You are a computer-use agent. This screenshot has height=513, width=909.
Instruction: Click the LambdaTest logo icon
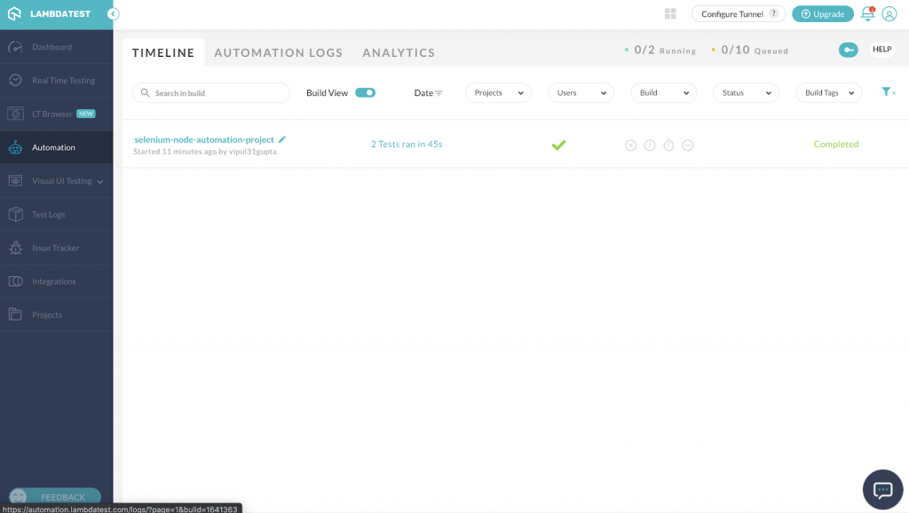click(14, 13)
